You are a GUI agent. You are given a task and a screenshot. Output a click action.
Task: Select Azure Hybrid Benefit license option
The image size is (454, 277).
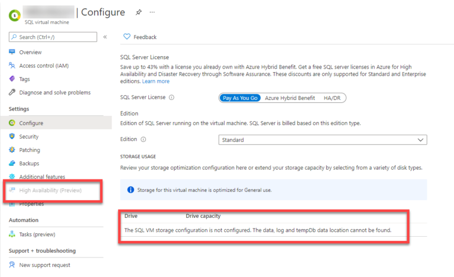point(290,98)
